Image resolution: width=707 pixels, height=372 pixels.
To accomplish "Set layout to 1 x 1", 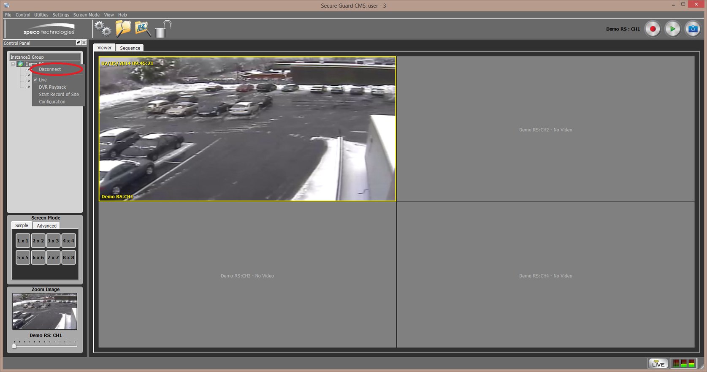I will click(x=23, y=241).
